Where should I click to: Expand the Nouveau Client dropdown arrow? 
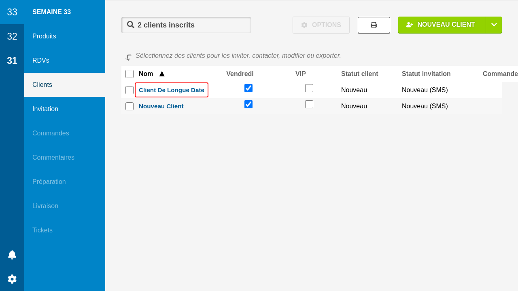coord(494,25)
